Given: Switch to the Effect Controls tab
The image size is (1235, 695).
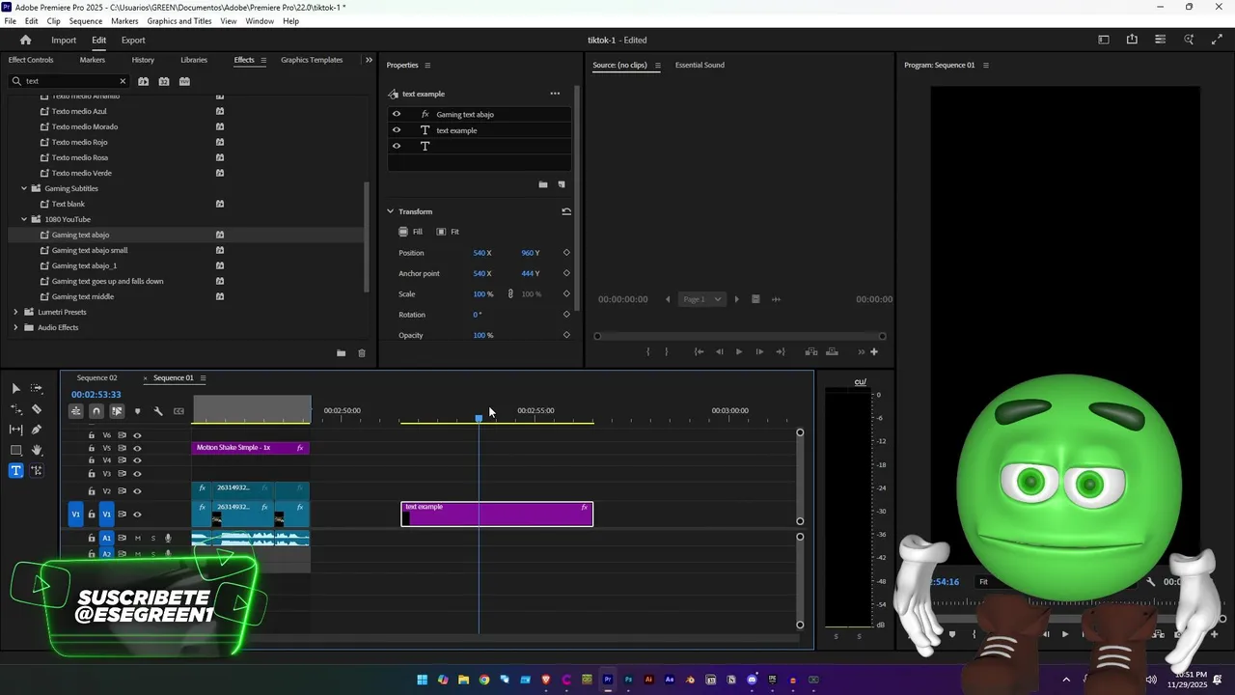Looking at the screenshot, I should pos(31,60).
